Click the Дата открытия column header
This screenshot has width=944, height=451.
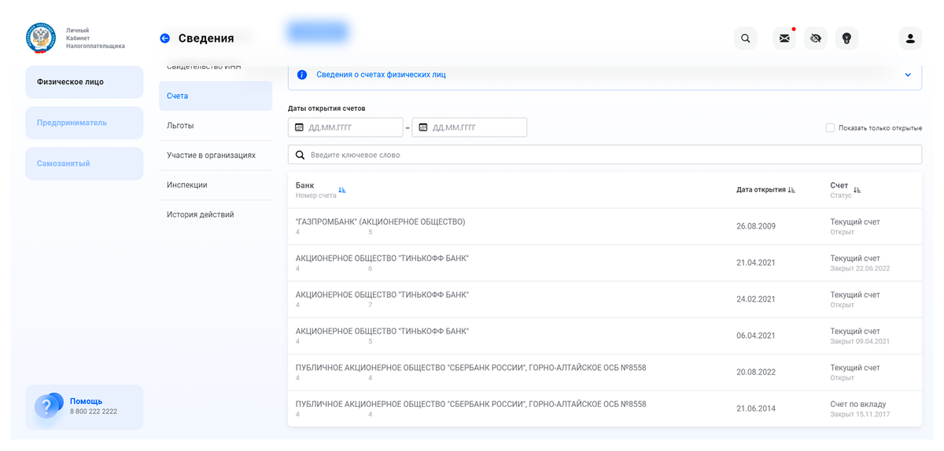[761, 190]
